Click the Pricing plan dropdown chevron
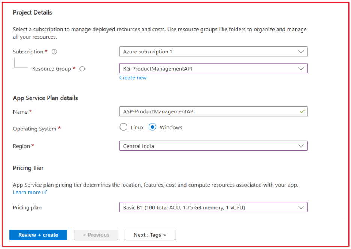 (x=301, y=207)
